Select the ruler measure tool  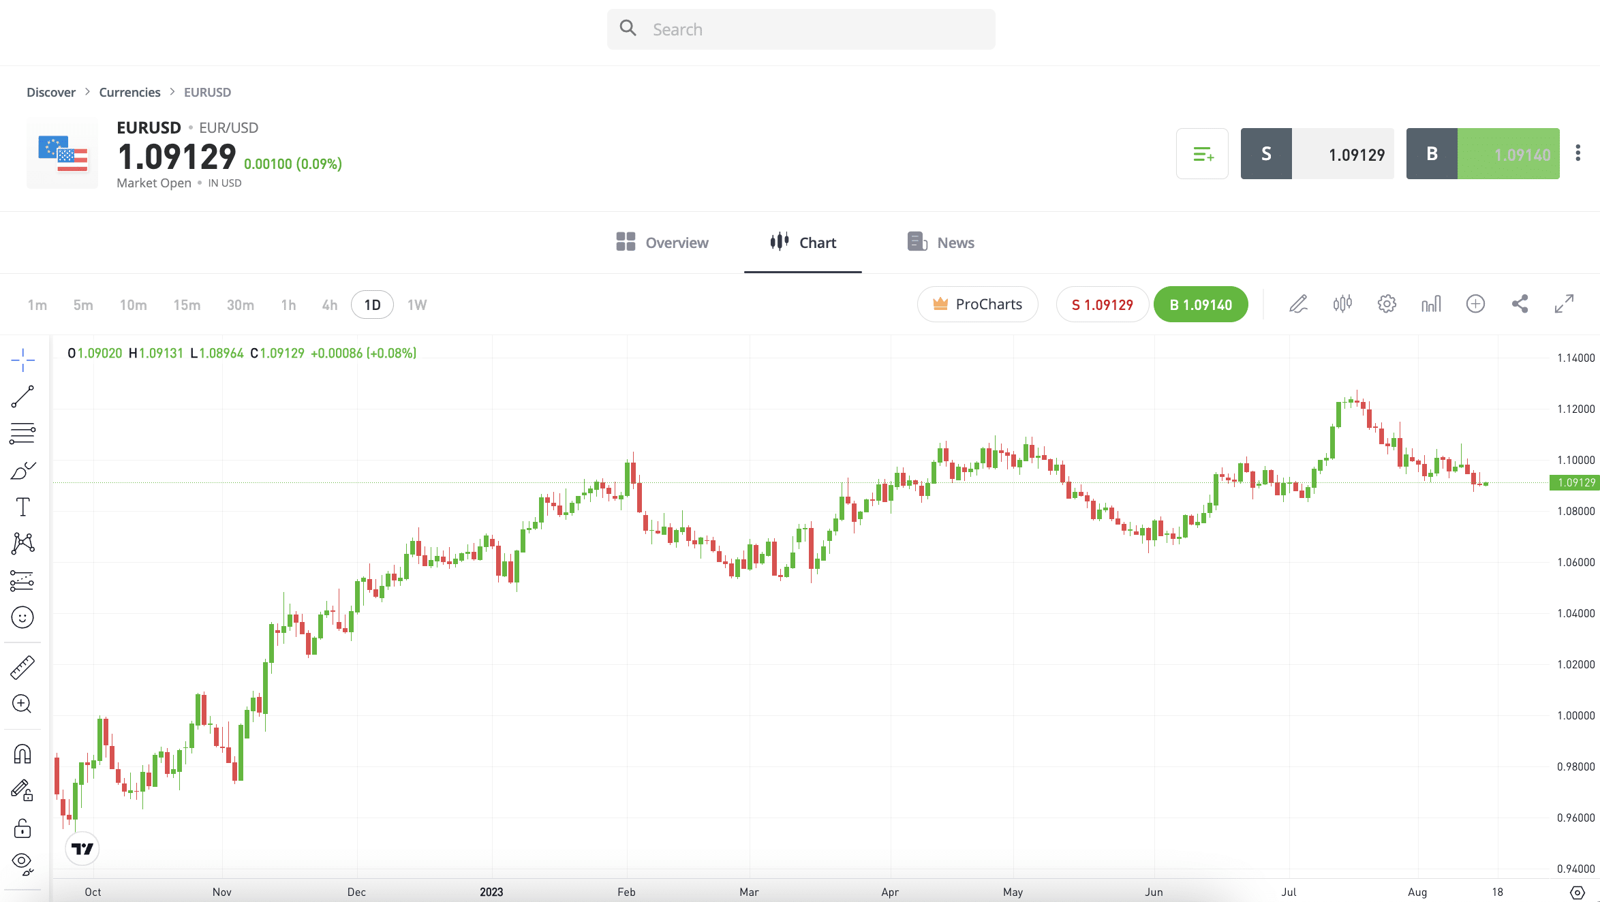[22, 668]
